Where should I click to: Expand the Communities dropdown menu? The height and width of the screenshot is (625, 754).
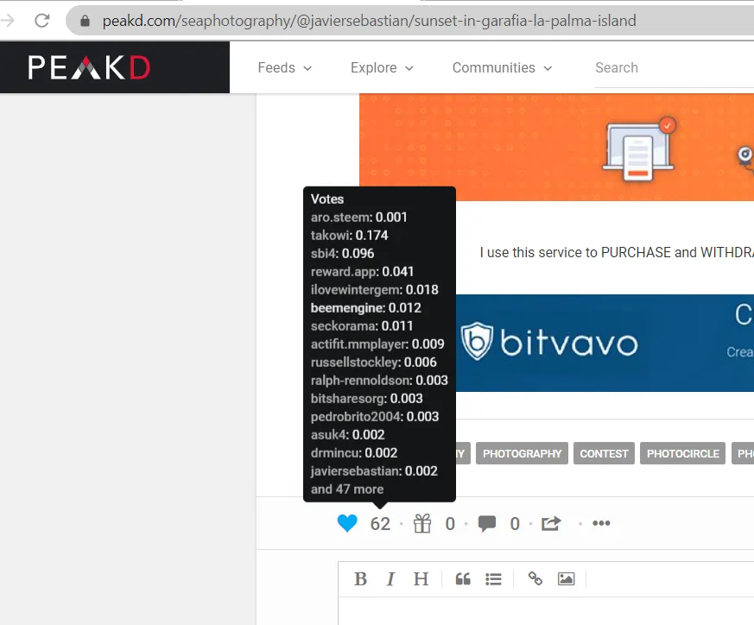[x=502, y=68]
